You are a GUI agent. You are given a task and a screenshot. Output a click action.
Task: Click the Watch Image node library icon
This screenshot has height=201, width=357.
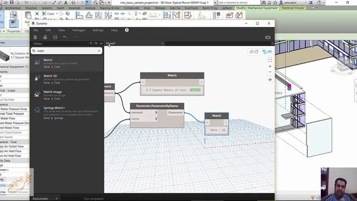tap(37, 94)
